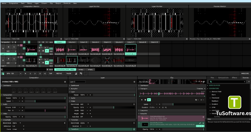Screen dimensions: 251x132
Task: Open the Composition panel settings gear
Action: (x=65, y=82)
